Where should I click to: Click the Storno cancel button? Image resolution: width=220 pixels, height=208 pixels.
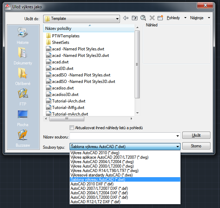click(196, 146)
